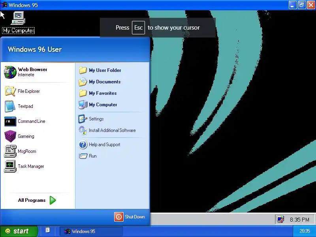Click the network tray icon beside 8:35 PM
316x237 pixels.
click(x=280, y=219)
